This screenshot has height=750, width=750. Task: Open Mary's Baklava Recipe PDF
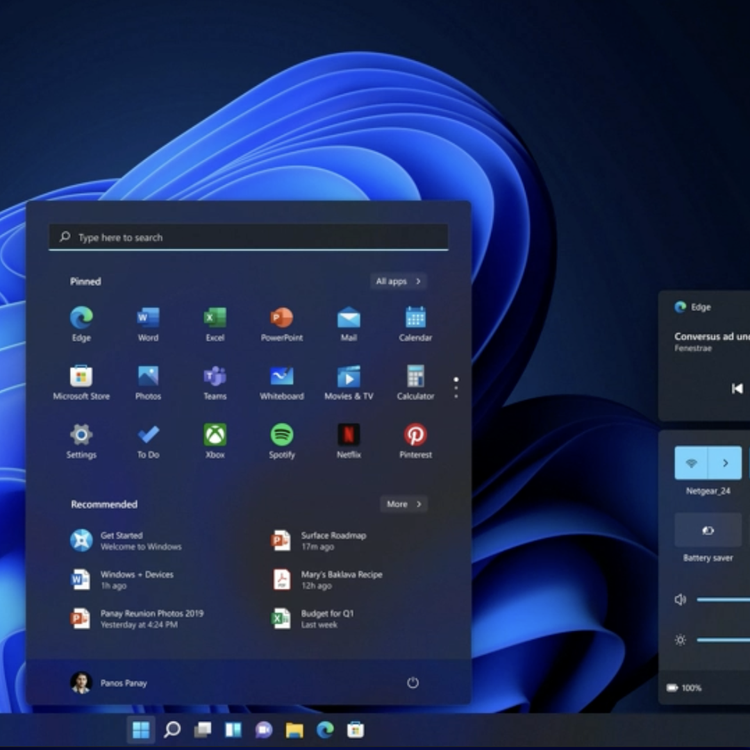[327, 579]
